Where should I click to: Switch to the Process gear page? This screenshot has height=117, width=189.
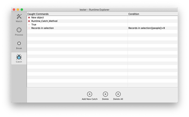pyautogui.click(x=19, y=30)
